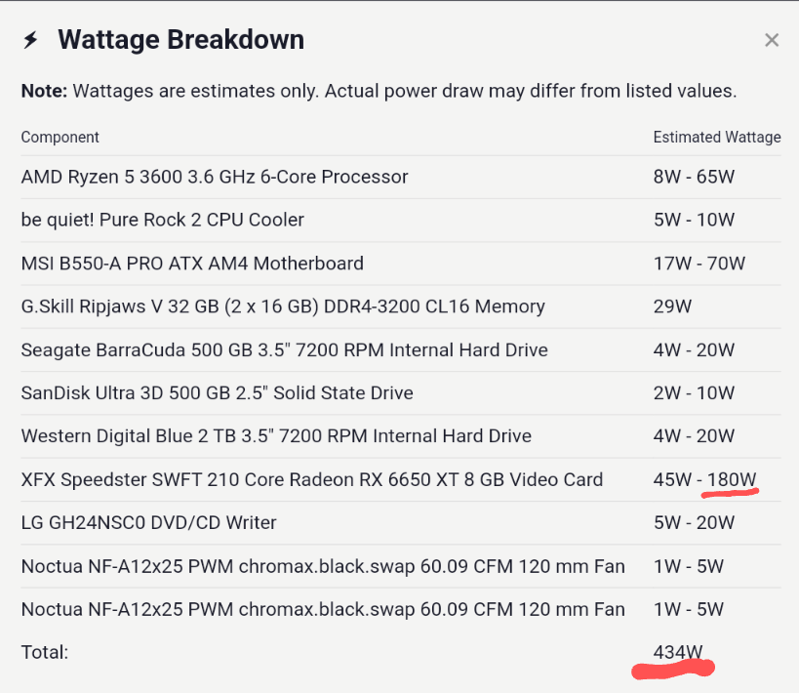
Task: Click the Seagate BarraCuda 4W - 20W value
Action: pyautogui.click(x=694, y=350)
